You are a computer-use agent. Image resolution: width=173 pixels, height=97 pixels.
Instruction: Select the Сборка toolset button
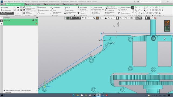tap(4, 8)
